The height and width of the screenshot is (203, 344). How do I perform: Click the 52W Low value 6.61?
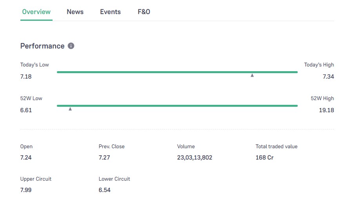pos(26,110)
